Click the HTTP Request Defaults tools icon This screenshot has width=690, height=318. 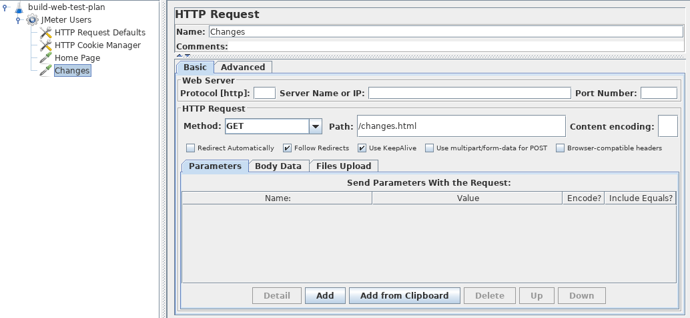tap(45, 33)
